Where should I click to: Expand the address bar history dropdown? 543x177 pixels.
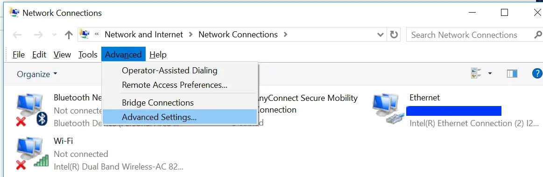pos(380,35)
